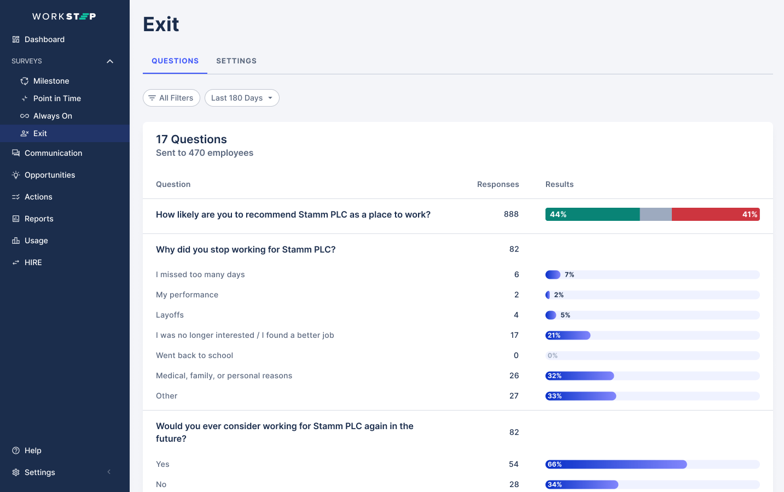The height and width of the screenshot is (492, 784).
Task: Open the All Filters panel
Action: (x=171, y=98)
